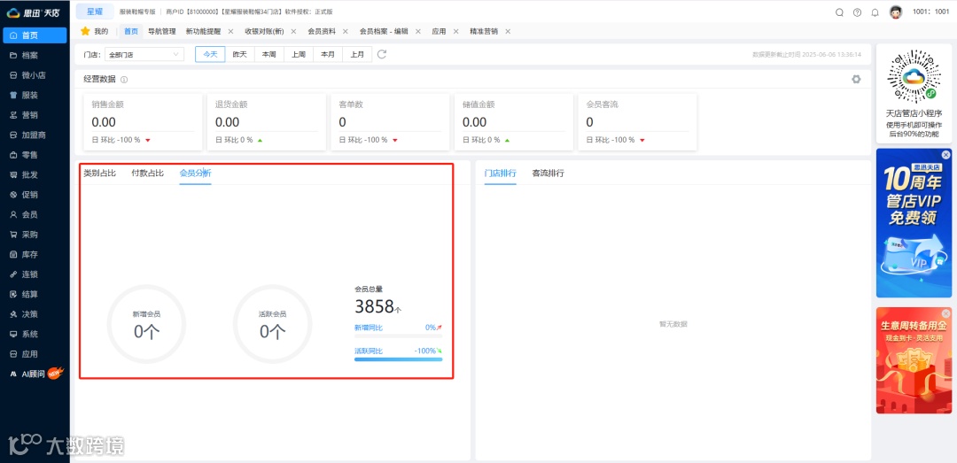The height and width of the screenshot is (463, 957).
Task: Select the 上周 date range
Action: (x=299, y=54)
